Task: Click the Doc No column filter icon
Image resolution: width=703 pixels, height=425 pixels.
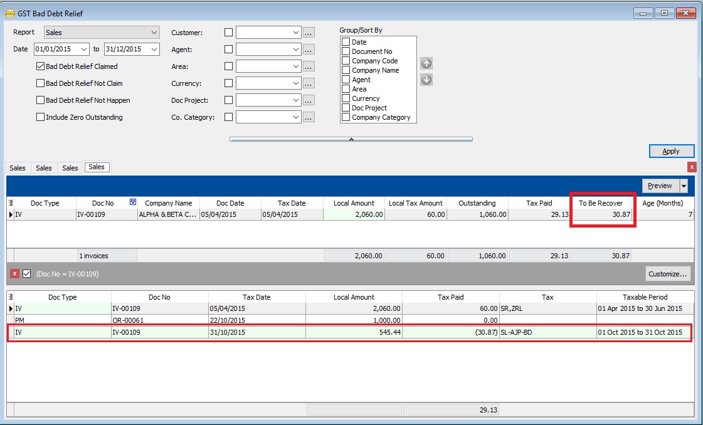Action: tap(132, 202)
